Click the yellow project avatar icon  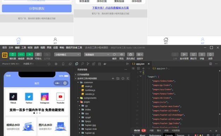pos(5,55)
